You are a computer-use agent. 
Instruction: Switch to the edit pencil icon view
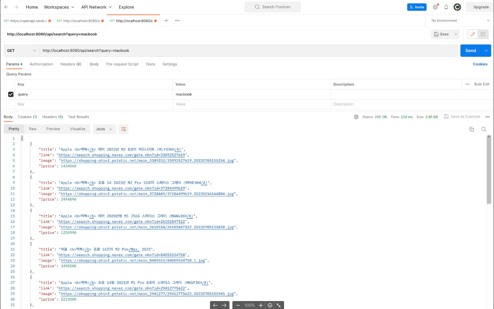(x=472, y=34)
